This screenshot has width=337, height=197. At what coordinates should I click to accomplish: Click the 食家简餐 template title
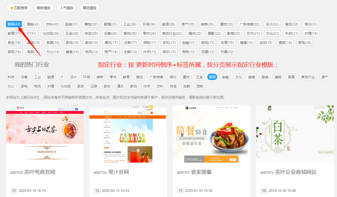pyautogui.click(x=201, y=172)
